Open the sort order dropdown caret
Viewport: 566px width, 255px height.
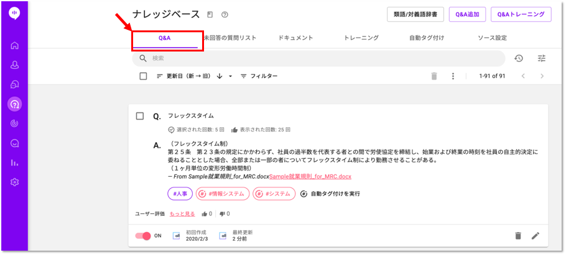tap(230, 76)
